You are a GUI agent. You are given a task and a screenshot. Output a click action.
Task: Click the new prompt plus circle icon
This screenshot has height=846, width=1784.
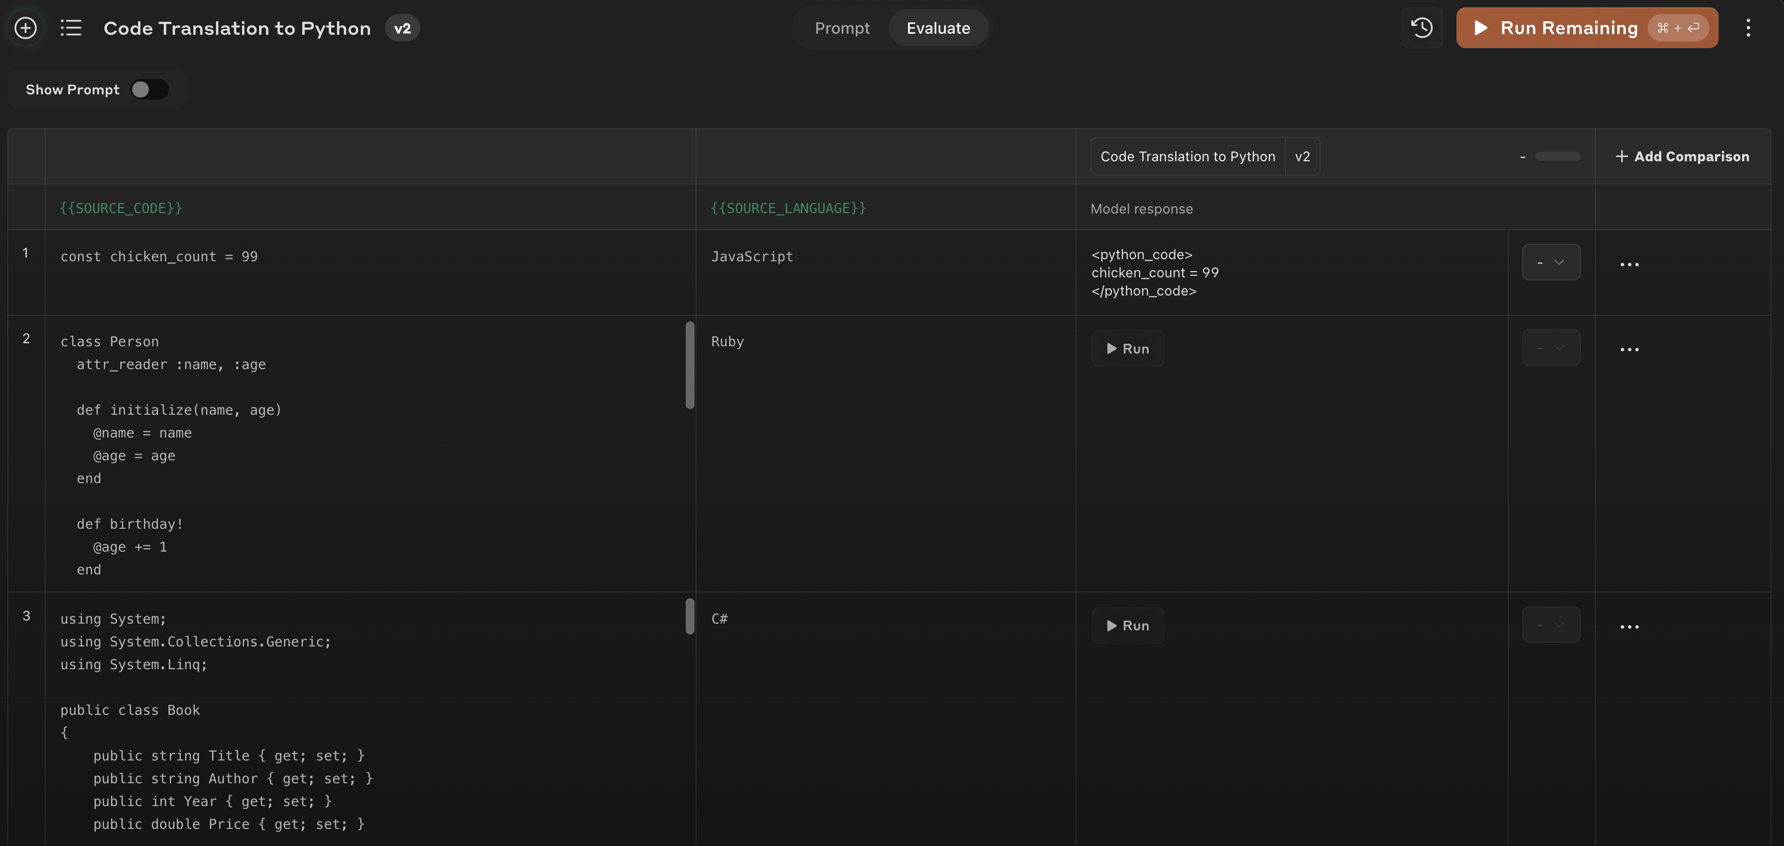point(25,27)
